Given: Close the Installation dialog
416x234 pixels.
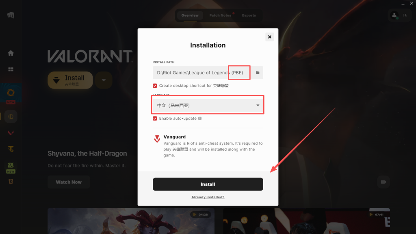Looking at the screenshot, I should (270, 37).
